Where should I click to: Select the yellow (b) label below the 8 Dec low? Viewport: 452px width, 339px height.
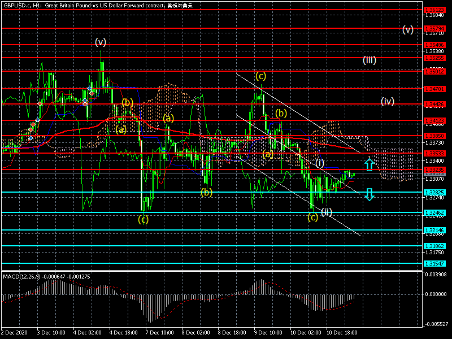point(206,192)
